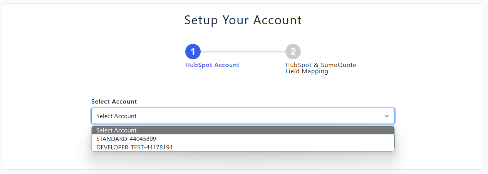Click the Select Account field label
The height and width of the screenshot is (174, 488).
[x=114, y=102]
